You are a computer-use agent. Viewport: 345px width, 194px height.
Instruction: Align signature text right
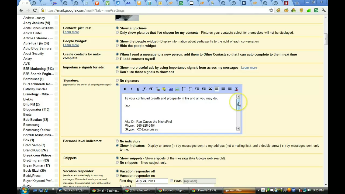point(230,89)
